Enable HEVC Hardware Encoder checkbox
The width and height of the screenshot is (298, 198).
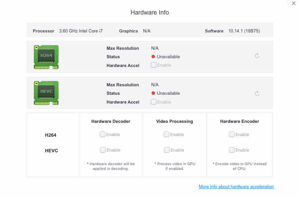coord(232,150)
